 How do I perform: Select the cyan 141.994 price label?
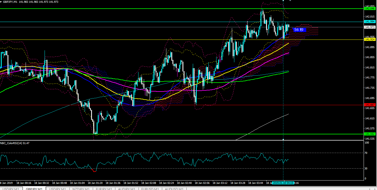(x=370, y=22)
